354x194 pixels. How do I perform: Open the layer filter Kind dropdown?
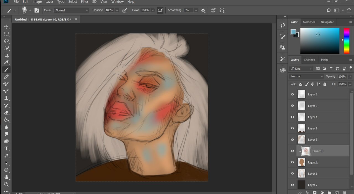click(301, 69)
